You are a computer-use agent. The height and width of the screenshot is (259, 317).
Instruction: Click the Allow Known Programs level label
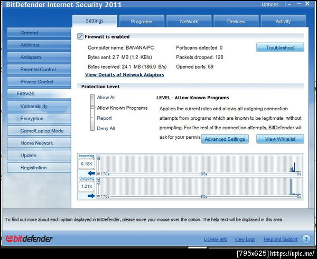pyautogui.click(x=123, y=108)
